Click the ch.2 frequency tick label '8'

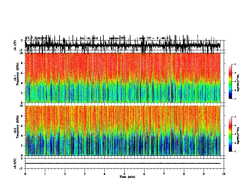tap(22, 116)
